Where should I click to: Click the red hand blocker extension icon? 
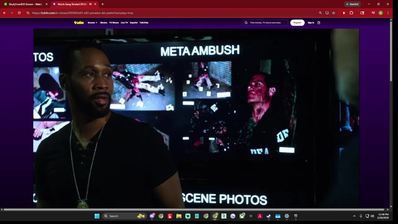[x=344, y=13]
